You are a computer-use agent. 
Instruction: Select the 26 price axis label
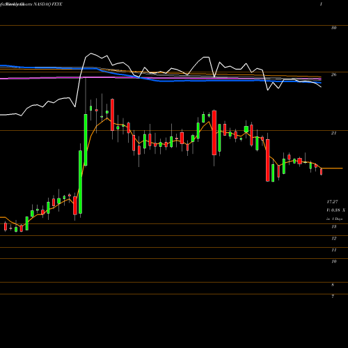[333, 74]
